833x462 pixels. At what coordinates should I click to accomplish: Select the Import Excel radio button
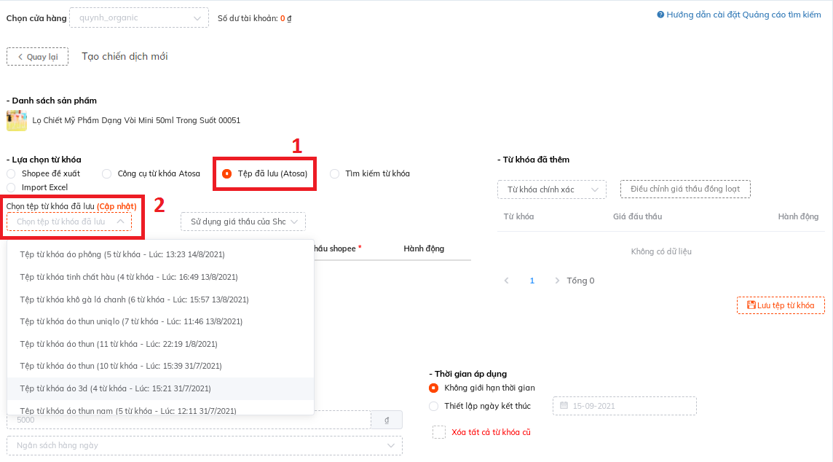[x=11, y=187]
